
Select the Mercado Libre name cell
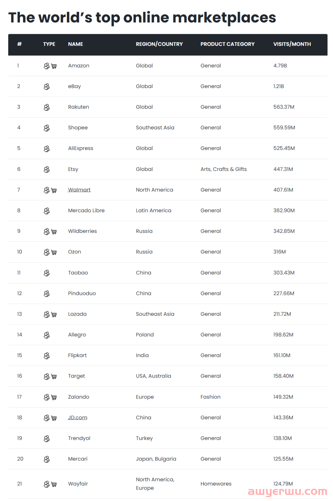tap(86, 210)
